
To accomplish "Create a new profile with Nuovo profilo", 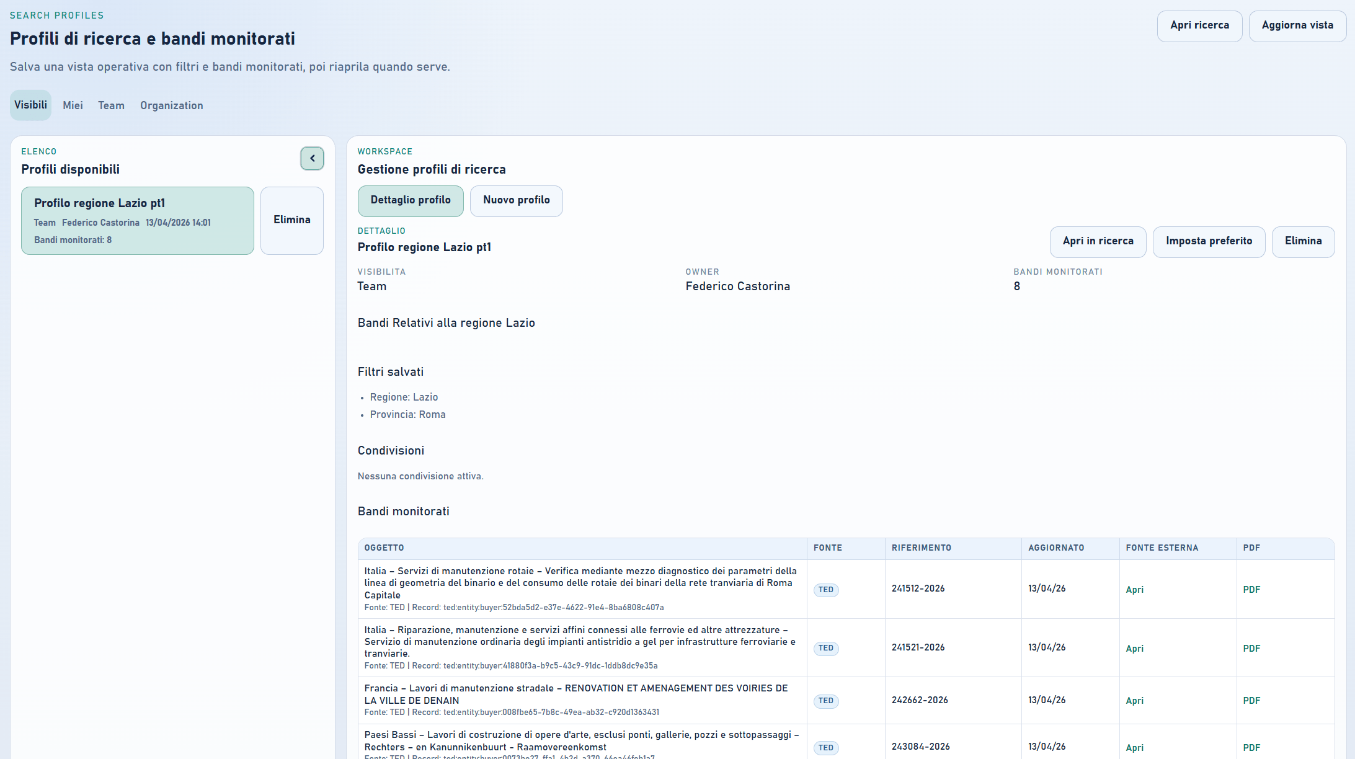I will (516, 201).
